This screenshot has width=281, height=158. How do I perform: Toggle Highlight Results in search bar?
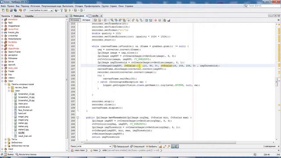pyautogui.click(x=173, y=147)
